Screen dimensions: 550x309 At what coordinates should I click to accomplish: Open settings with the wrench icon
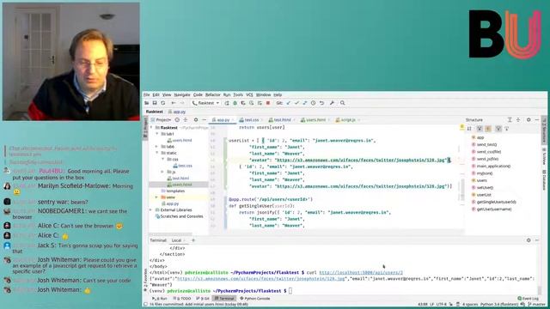pos(333,103)
